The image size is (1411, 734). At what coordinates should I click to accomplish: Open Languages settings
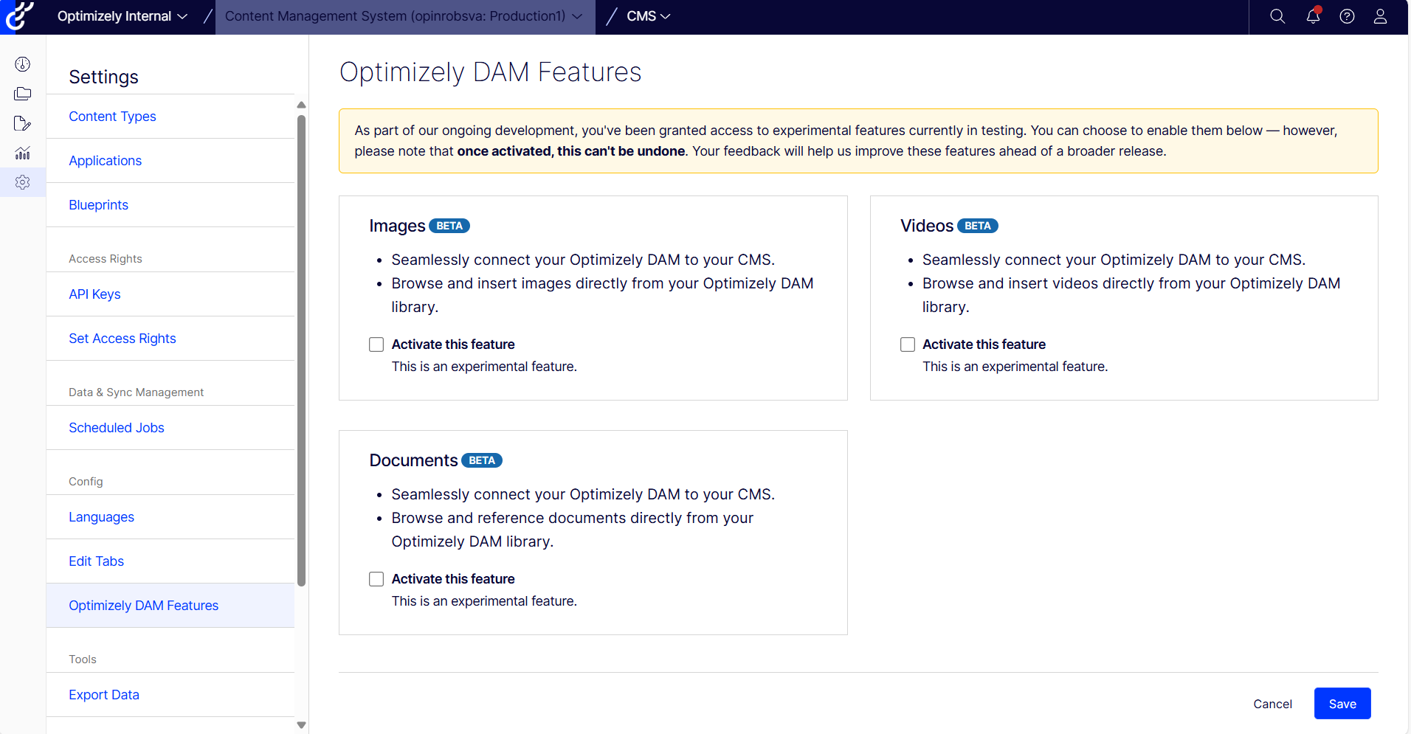click(101, 517)
